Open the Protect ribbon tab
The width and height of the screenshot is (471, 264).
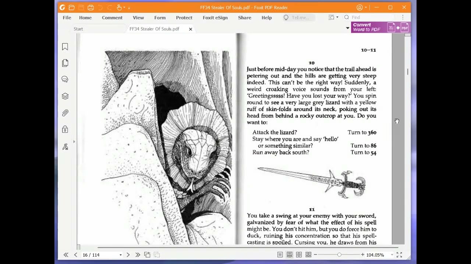pos(184,18)
